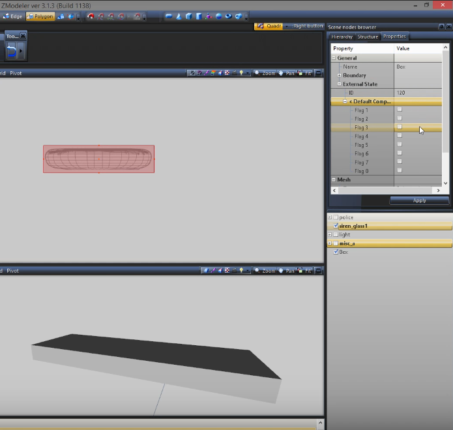Expand the Boundary property
The height and width of the screenshot is (430, 453).
coord(340,75)
